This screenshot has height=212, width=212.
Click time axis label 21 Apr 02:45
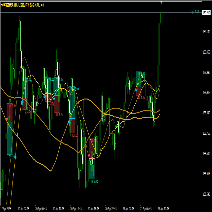(x=128, y=209)
